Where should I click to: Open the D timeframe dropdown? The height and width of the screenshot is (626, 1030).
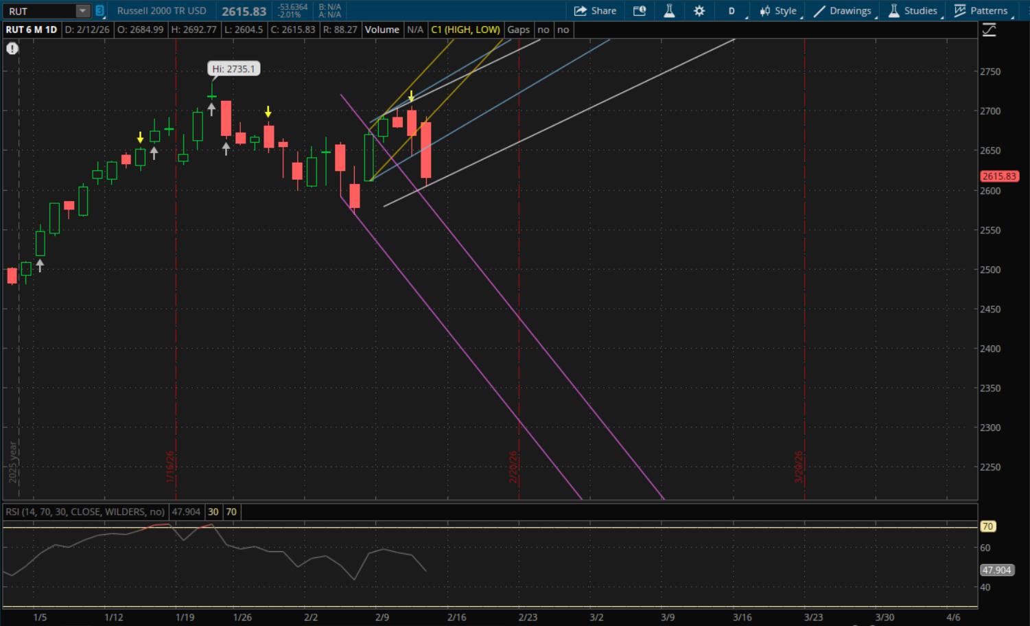click(732, 11)
